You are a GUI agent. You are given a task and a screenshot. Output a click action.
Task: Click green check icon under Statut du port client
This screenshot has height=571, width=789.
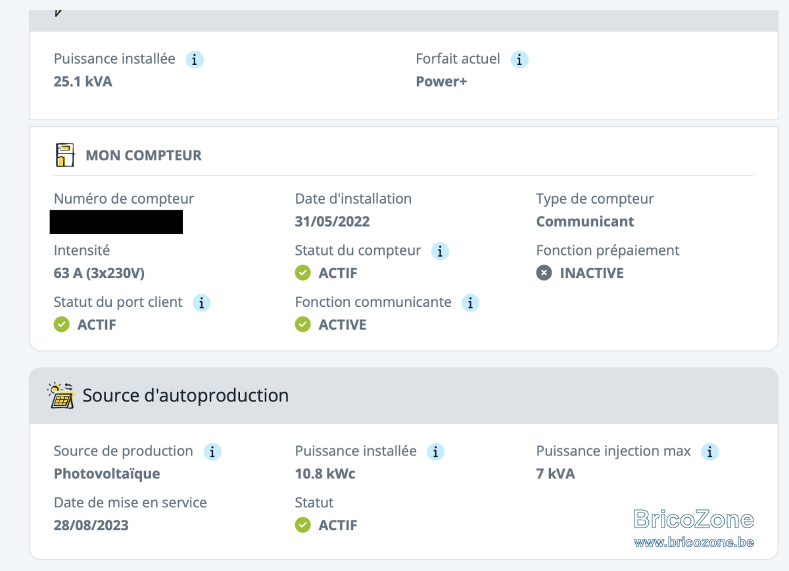coord(61,325)
